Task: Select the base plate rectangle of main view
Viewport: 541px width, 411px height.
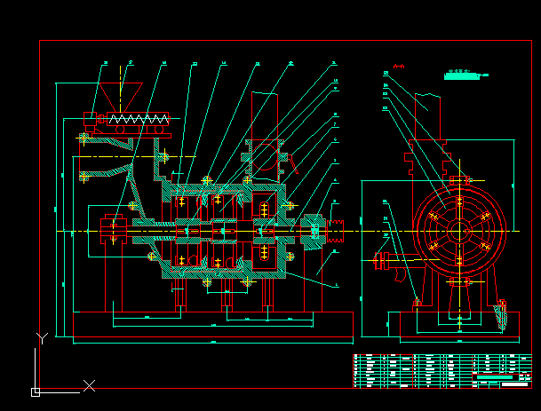Action: coord(213,324)
